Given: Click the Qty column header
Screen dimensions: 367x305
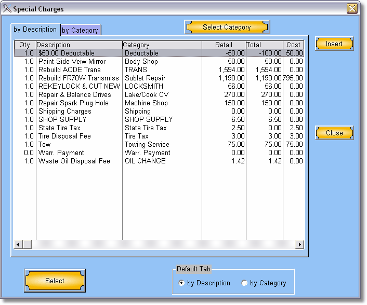Looking at the screenshot, I should pos(24,45).
